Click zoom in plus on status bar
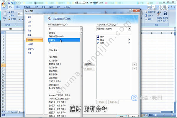 [172, 115]
